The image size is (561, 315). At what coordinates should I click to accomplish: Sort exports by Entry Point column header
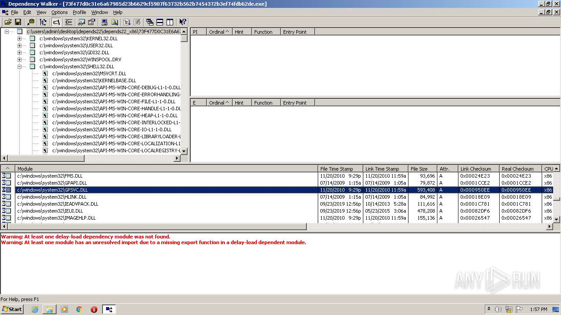(x=298, y=103)
